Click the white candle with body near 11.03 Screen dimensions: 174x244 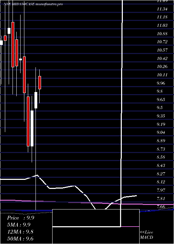coord(9,31)
